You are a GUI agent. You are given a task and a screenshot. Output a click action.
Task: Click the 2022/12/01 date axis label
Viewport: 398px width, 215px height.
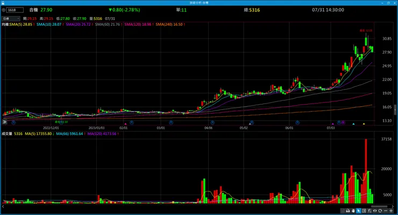(x=51, y=128)
